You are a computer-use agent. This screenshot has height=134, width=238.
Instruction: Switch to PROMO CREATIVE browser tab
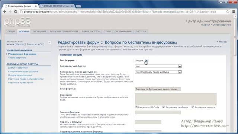coord(57,6)
